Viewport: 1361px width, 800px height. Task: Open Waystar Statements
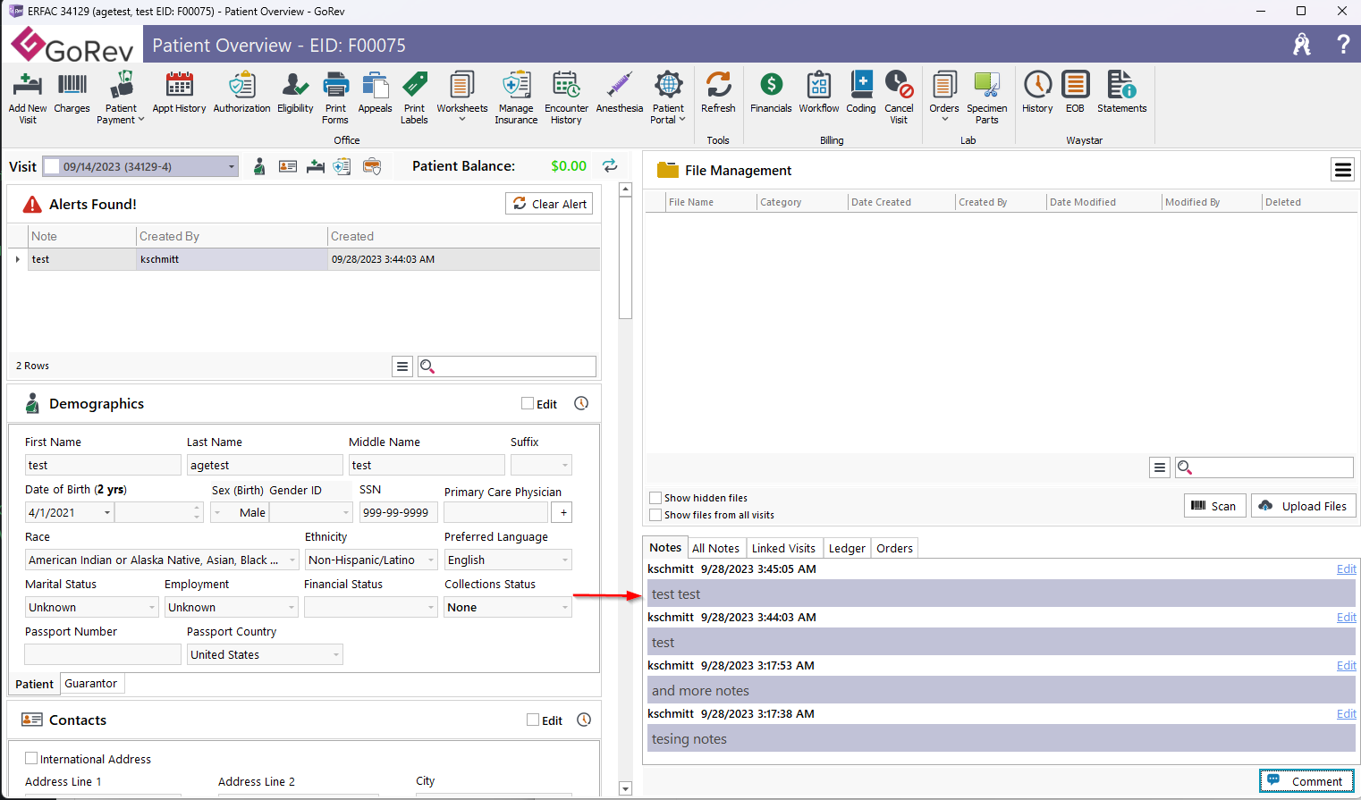click(1121, 93)
